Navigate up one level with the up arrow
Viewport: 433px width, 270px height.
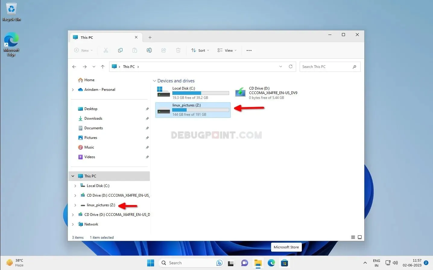(103, 67)
